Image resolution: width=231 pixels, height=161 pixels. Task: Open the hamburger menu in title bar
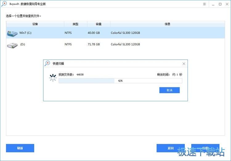click(204, 4)
